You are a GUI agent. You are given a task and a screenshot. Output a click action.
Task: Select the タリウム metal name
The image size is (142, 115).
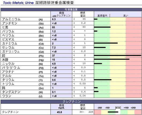click(8, 80)
